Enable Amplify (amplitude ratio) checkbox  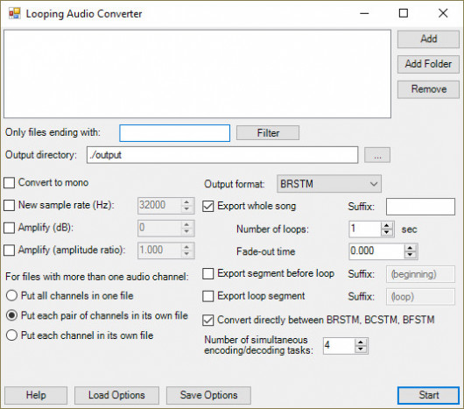[x=9, y=250]
